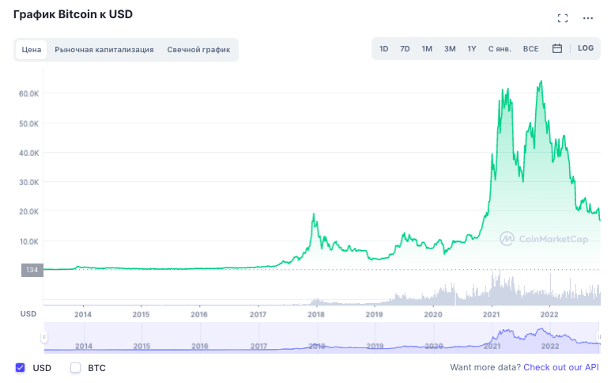Select the ВСЕ time range
The image size is (611, 383).
coord(530,49)
